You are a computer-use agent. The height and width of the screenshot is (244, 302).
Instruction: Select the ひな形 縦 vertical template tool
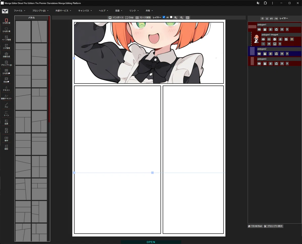[x=6, y=21]
